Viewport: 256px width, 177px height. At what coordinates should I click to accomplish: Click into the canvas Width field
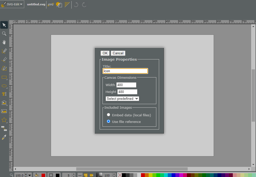(126, 85)
